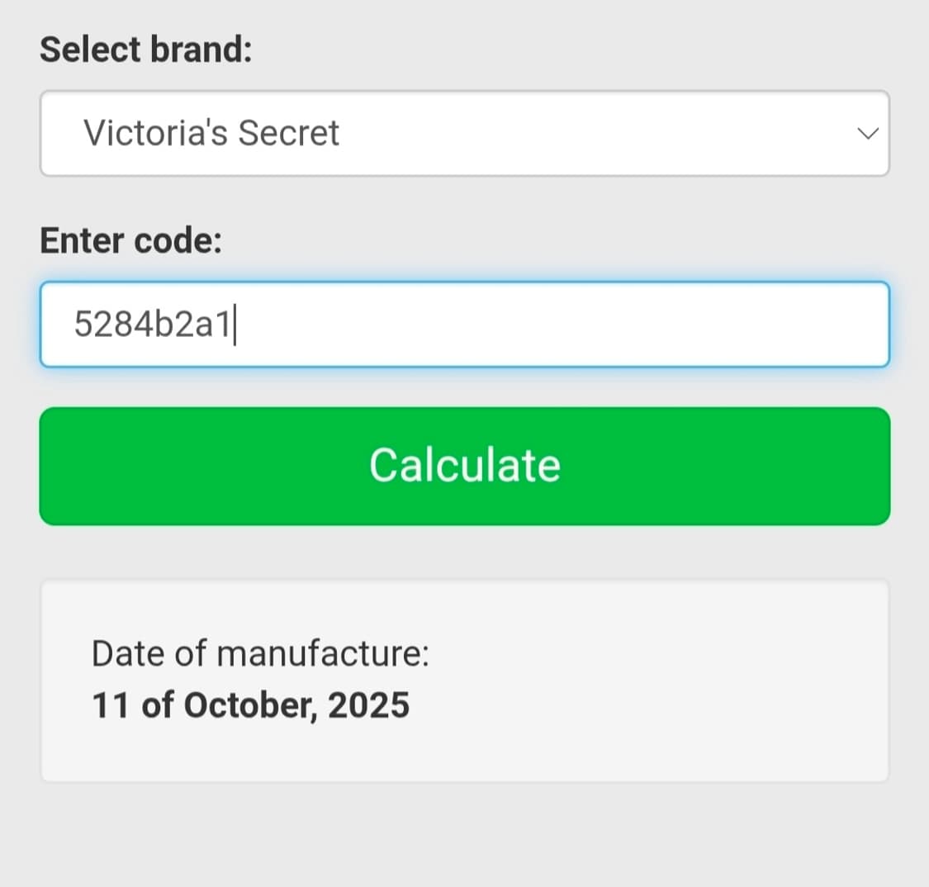929x887 pixels.
Task: Click "Victoria's Secret" text in brand box
Action: pos(211,133)
